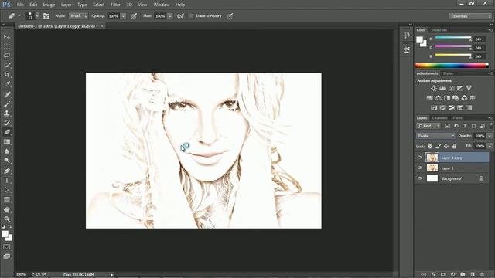This screenshot has height=278, width=495.
Task: Toggle lock all padlock icon
Action: 454,146
